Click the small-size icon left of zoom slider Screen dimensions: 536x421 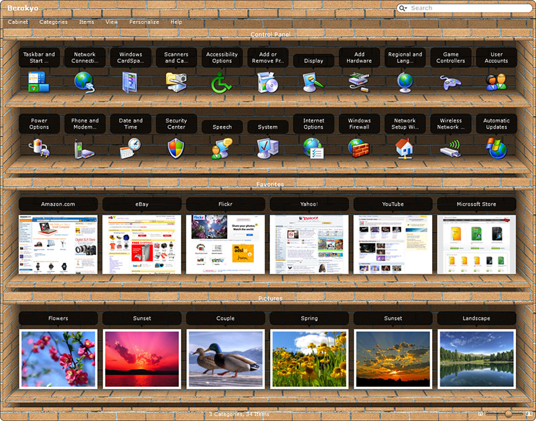pyautogui.click(x=480, y=414)
